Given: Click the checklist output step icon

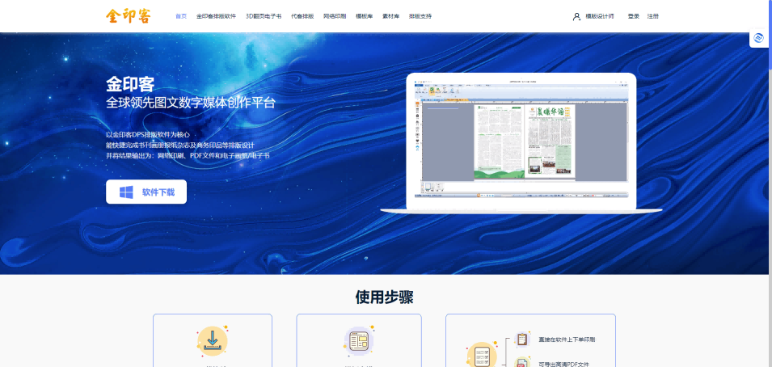Looking at the screenshot, I should 481,355.
